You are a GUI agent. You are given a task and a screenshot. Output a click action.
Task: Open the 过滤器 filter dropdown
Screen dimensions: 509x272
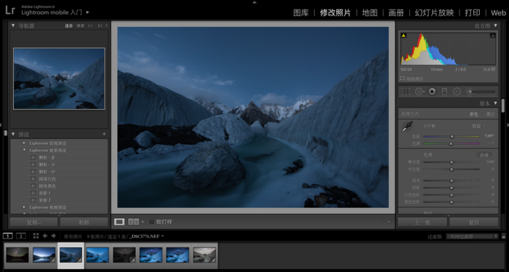472,236
